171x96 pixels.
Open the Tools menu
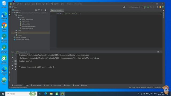48,4
